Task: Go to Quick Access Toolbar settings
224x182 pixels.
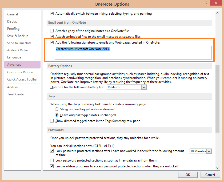Action: coord(22,79)
